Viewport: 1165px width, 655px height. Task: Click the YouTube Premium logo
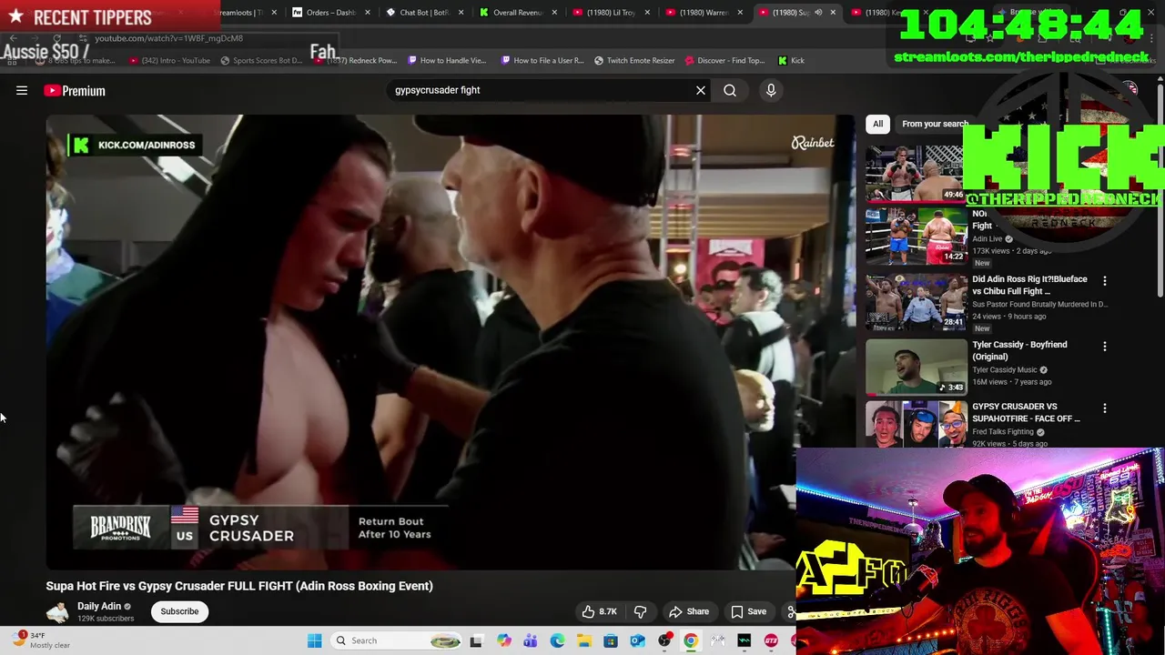(75, 90)
